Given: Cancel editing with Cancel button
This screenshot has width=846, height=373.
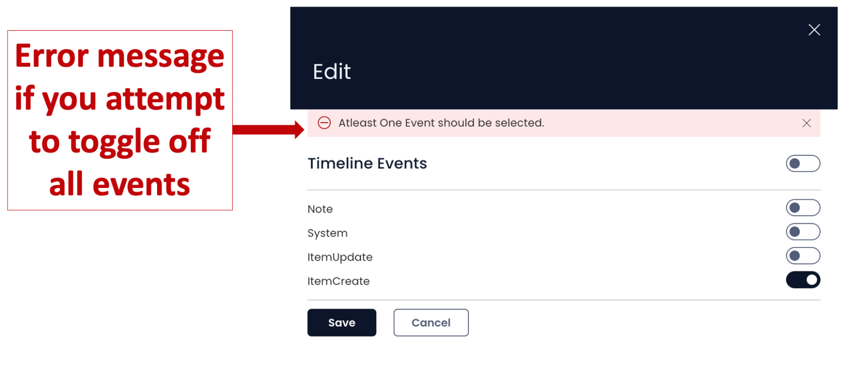Looking at the screenshot, I should (431, 323).
